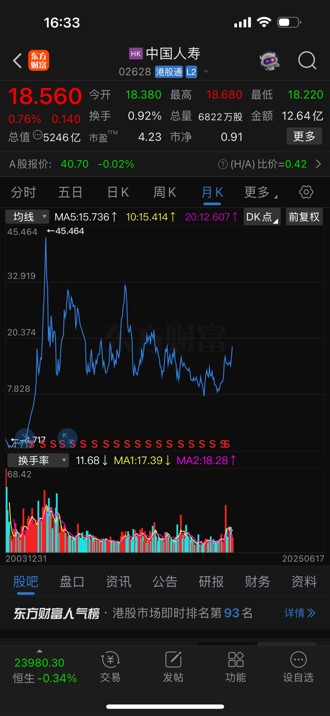Switch to 日K chart tab
Screen dimensions: 330x716
pyautogui.click(x=118, y=192)
